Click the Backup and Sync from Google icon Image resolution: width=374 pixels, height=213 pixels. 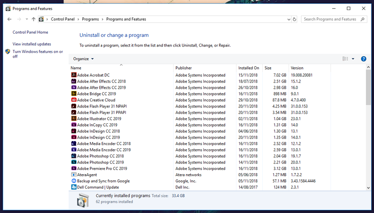(x=74, y=181)
